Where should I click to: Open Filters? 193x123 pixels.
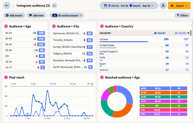(x=182, y=15)
